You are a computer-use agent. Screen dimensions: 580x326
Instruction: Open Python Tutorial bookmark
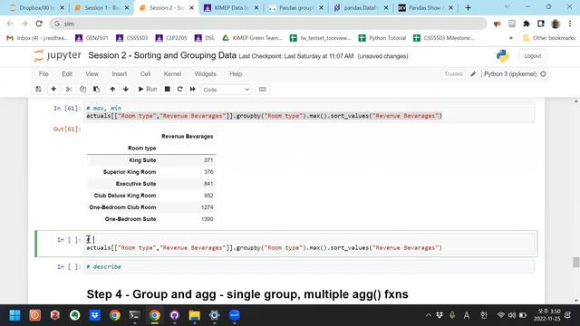(382, 38)
